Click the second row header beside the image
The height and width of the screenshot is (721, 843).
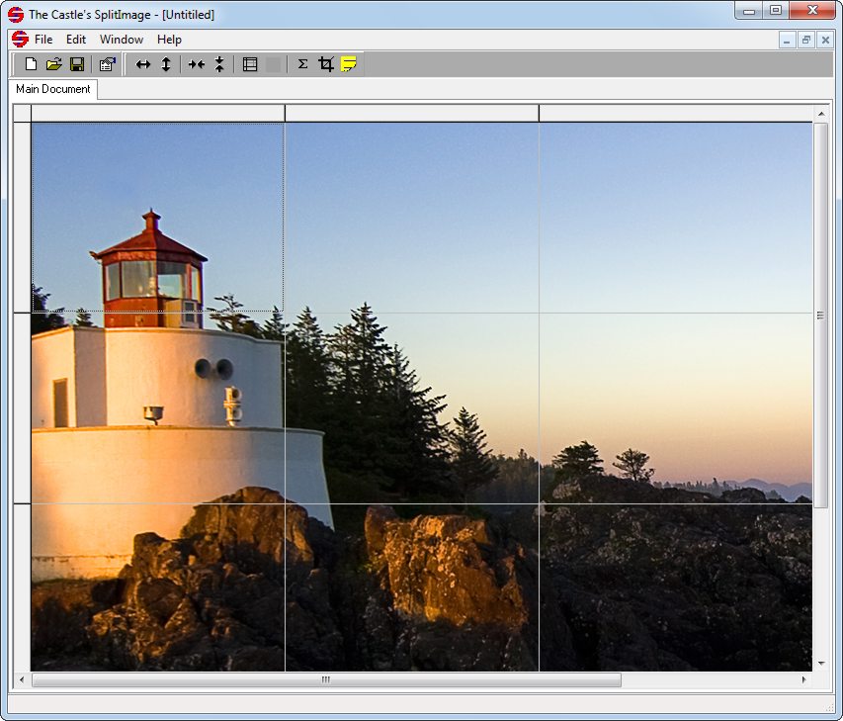[x=22, y=408]
